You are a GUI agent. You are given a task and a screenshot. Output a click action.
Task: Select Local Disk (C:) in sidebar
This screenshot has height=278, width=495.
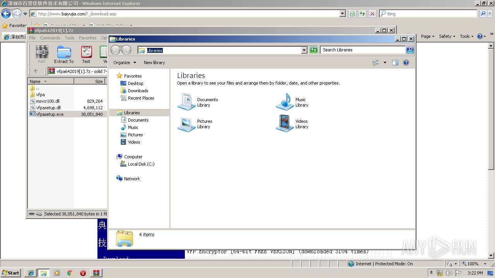click(137, 164)
